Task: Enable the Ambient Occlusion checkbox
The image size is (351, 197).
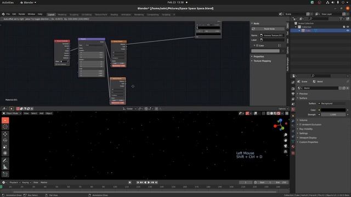Action: pyautogui.click(x=301, y=124)
